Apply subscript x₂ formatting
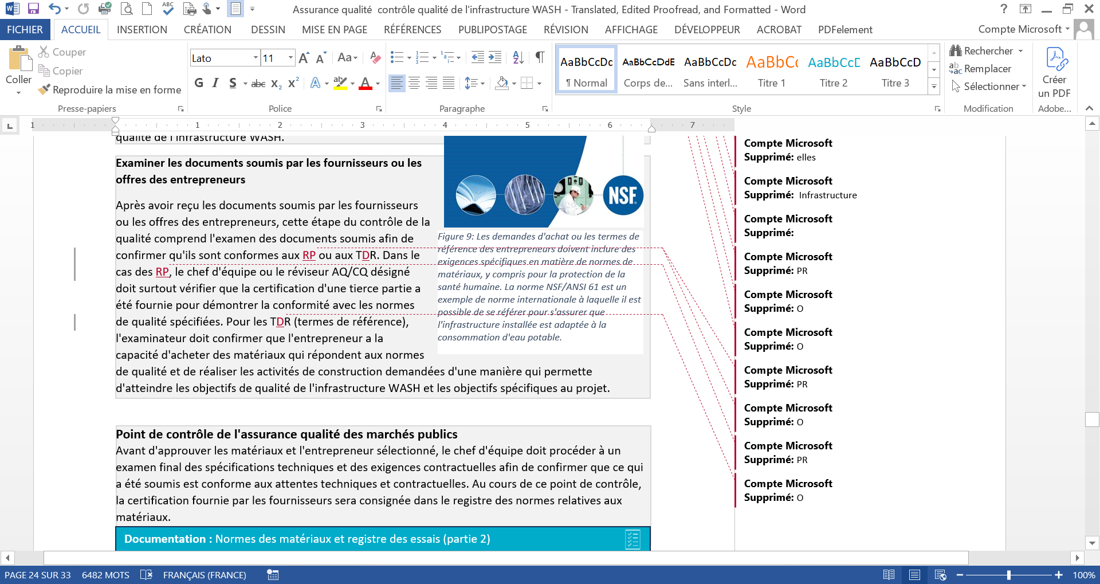 pyautogui.click(x=276, y=84)
